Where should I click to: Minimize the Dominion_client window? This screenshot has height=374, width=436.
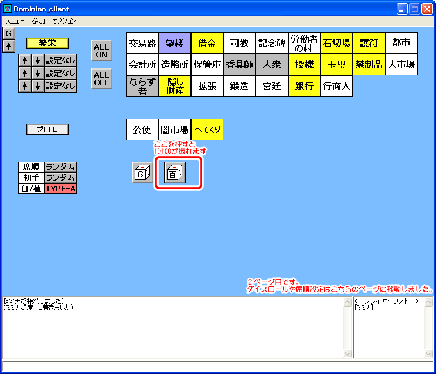tap(402, 9)
